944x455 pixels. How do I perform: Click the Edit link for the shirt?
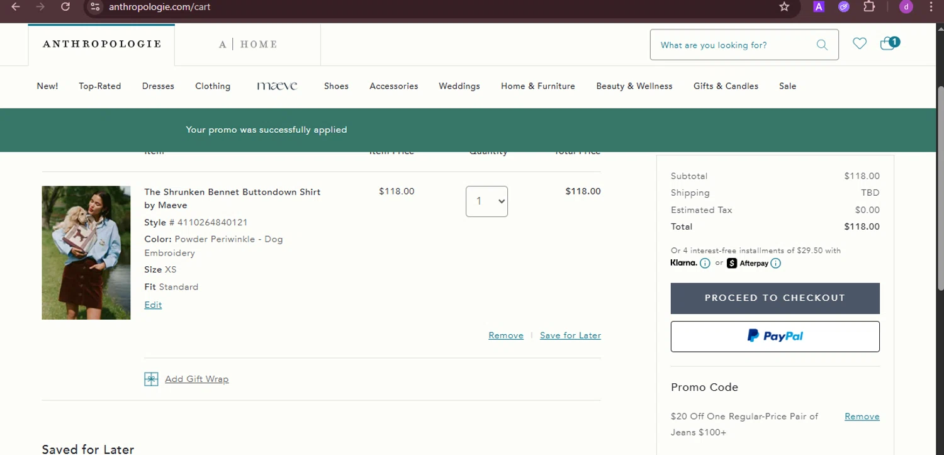pyautogui.click(x=153, y=305)
